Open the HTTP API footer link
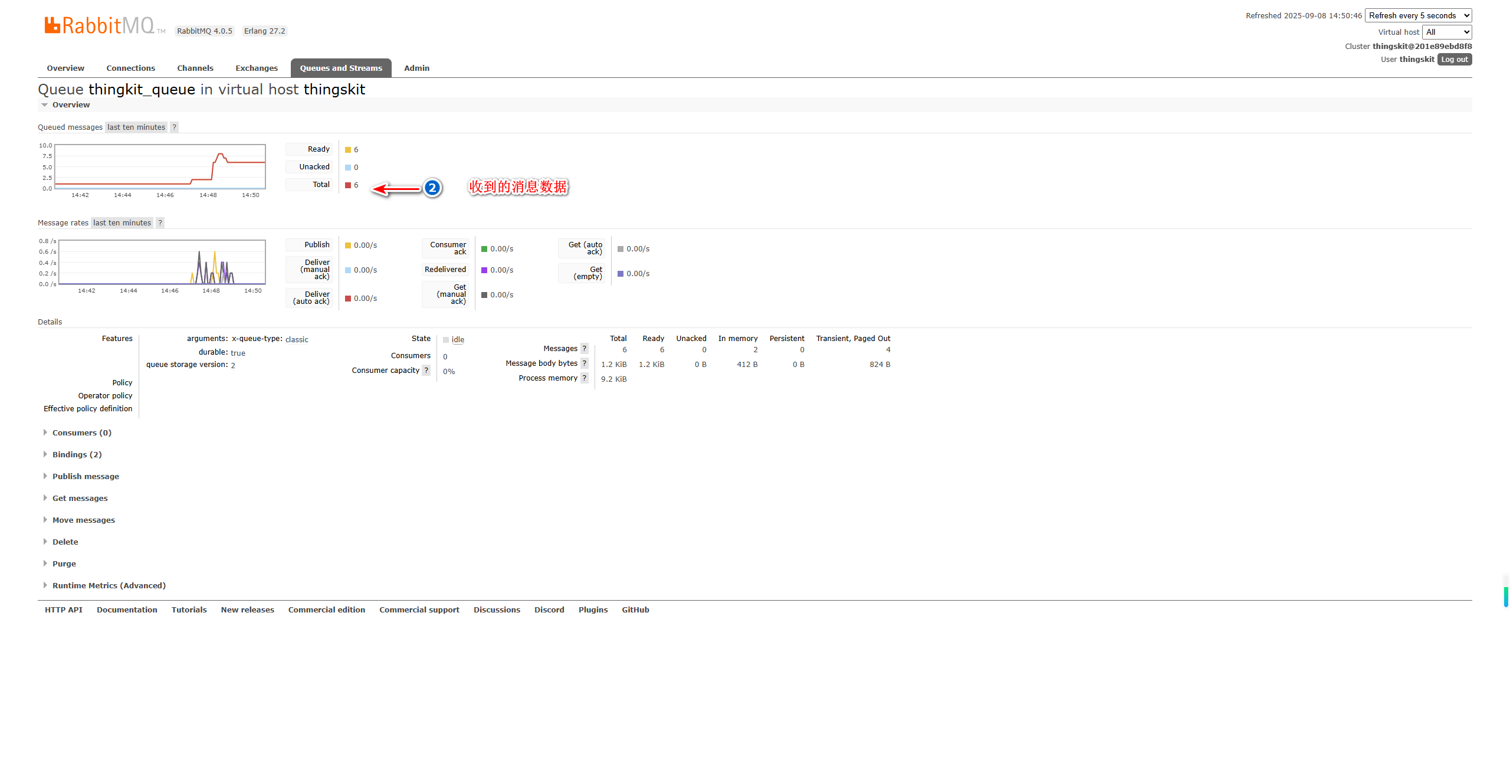 point(64,610)
